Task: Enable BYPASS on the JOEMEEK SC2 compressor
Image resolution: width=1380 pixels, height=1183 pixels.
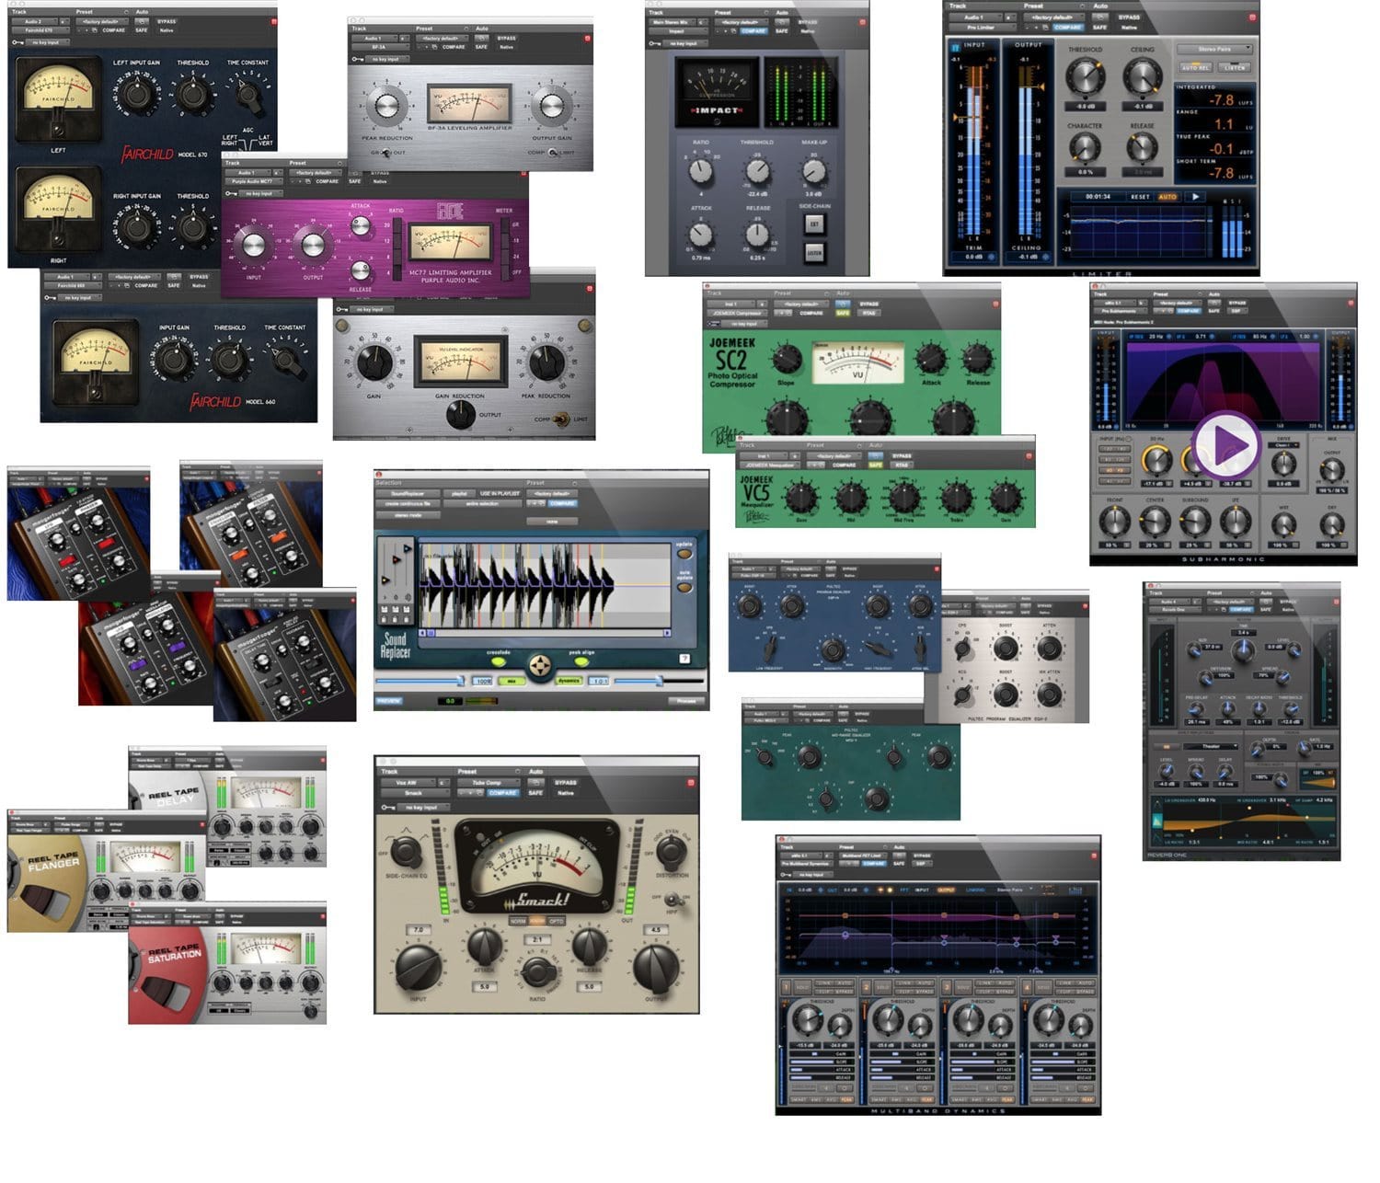Action: pos(868,304)
